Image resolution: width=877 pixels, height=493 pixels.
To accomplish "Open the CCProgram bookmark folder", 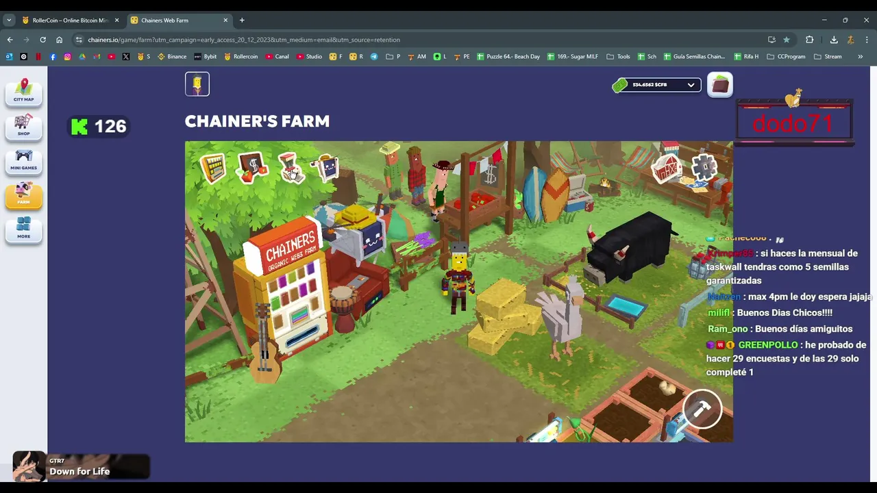I will tap(786, 57).
